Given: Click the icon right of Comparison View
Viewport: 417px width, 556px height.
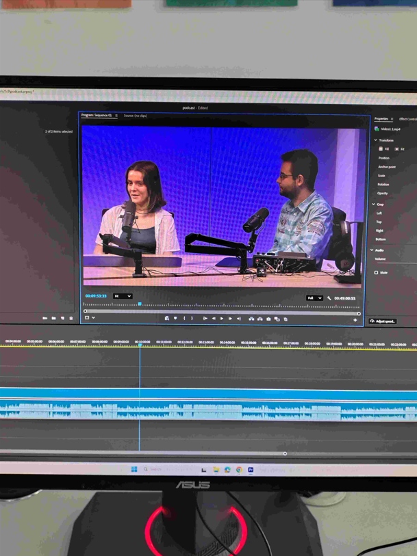Looking at the screenshot, I should pos(286,319).
